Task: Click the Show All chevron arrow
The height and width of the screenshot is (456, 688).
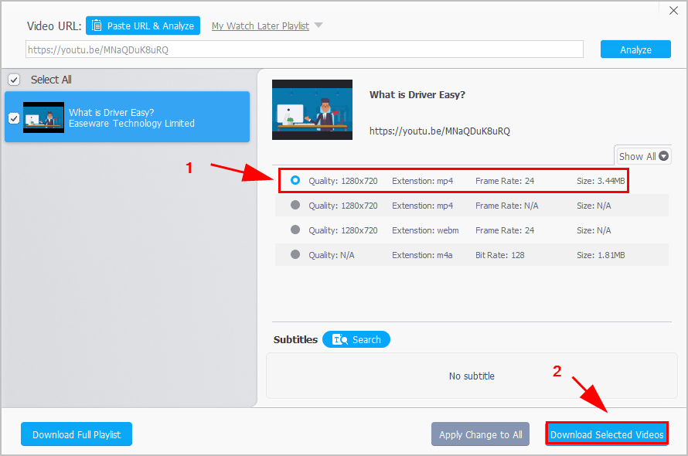Action: coord(664,155)
